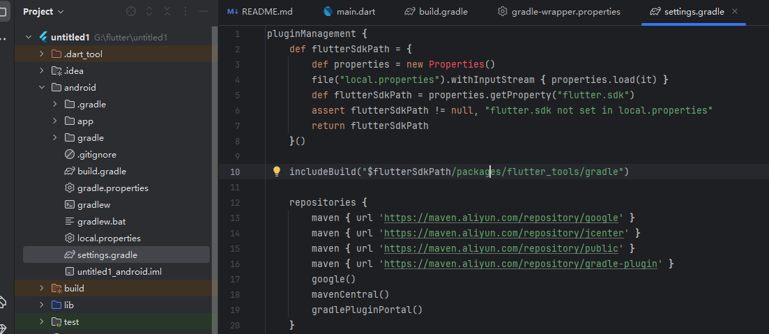Select the untitled1 Flutter project icon
This screenshot has width=769, height=334.
tap(43, 37)
